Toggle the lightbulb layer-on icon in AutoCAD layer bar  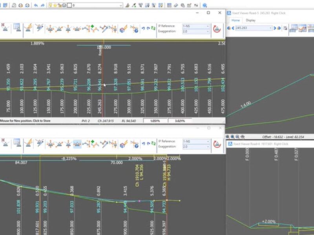(51, 5)
